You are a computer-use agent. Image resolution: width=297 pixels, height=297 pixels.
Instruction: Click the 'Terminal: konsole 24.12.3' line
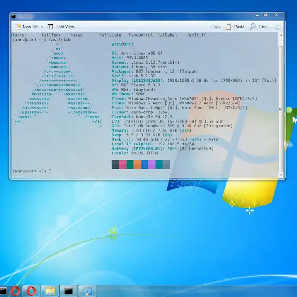[142, 117]
